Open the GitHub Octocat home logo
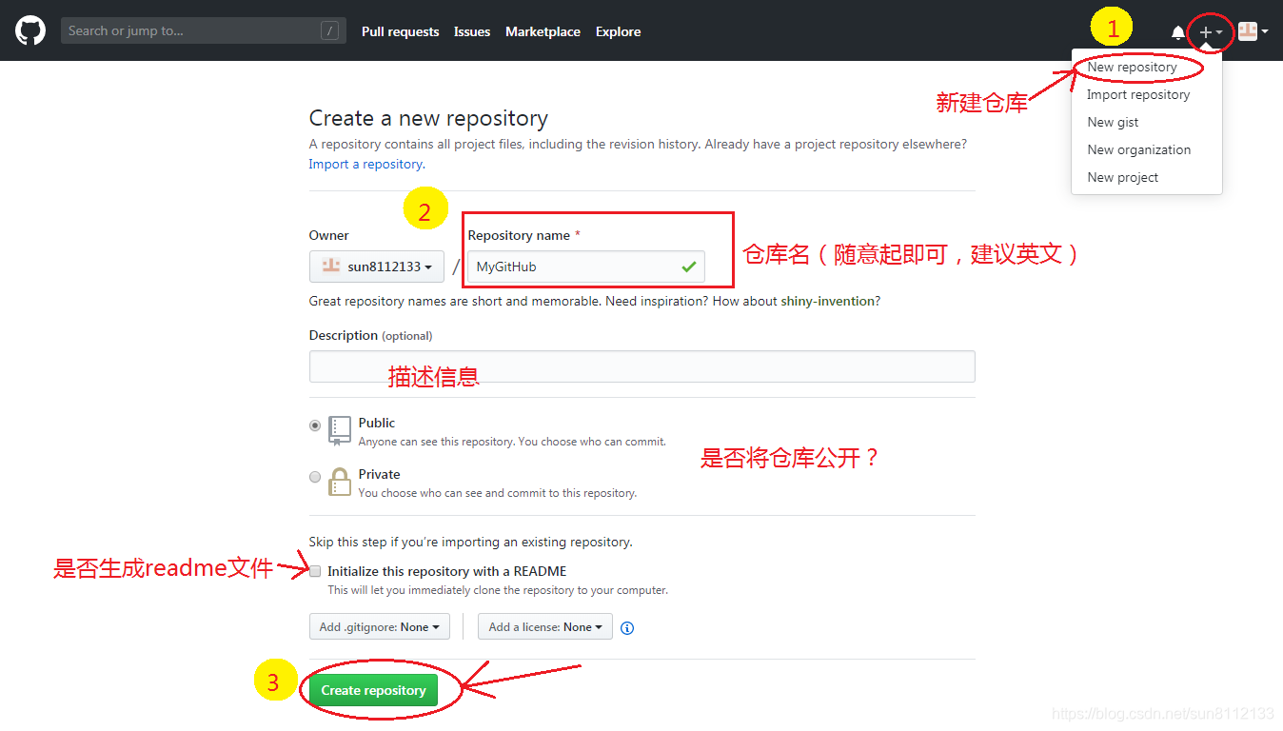This screenshot has height=731, width=1283. pos(30,30)
